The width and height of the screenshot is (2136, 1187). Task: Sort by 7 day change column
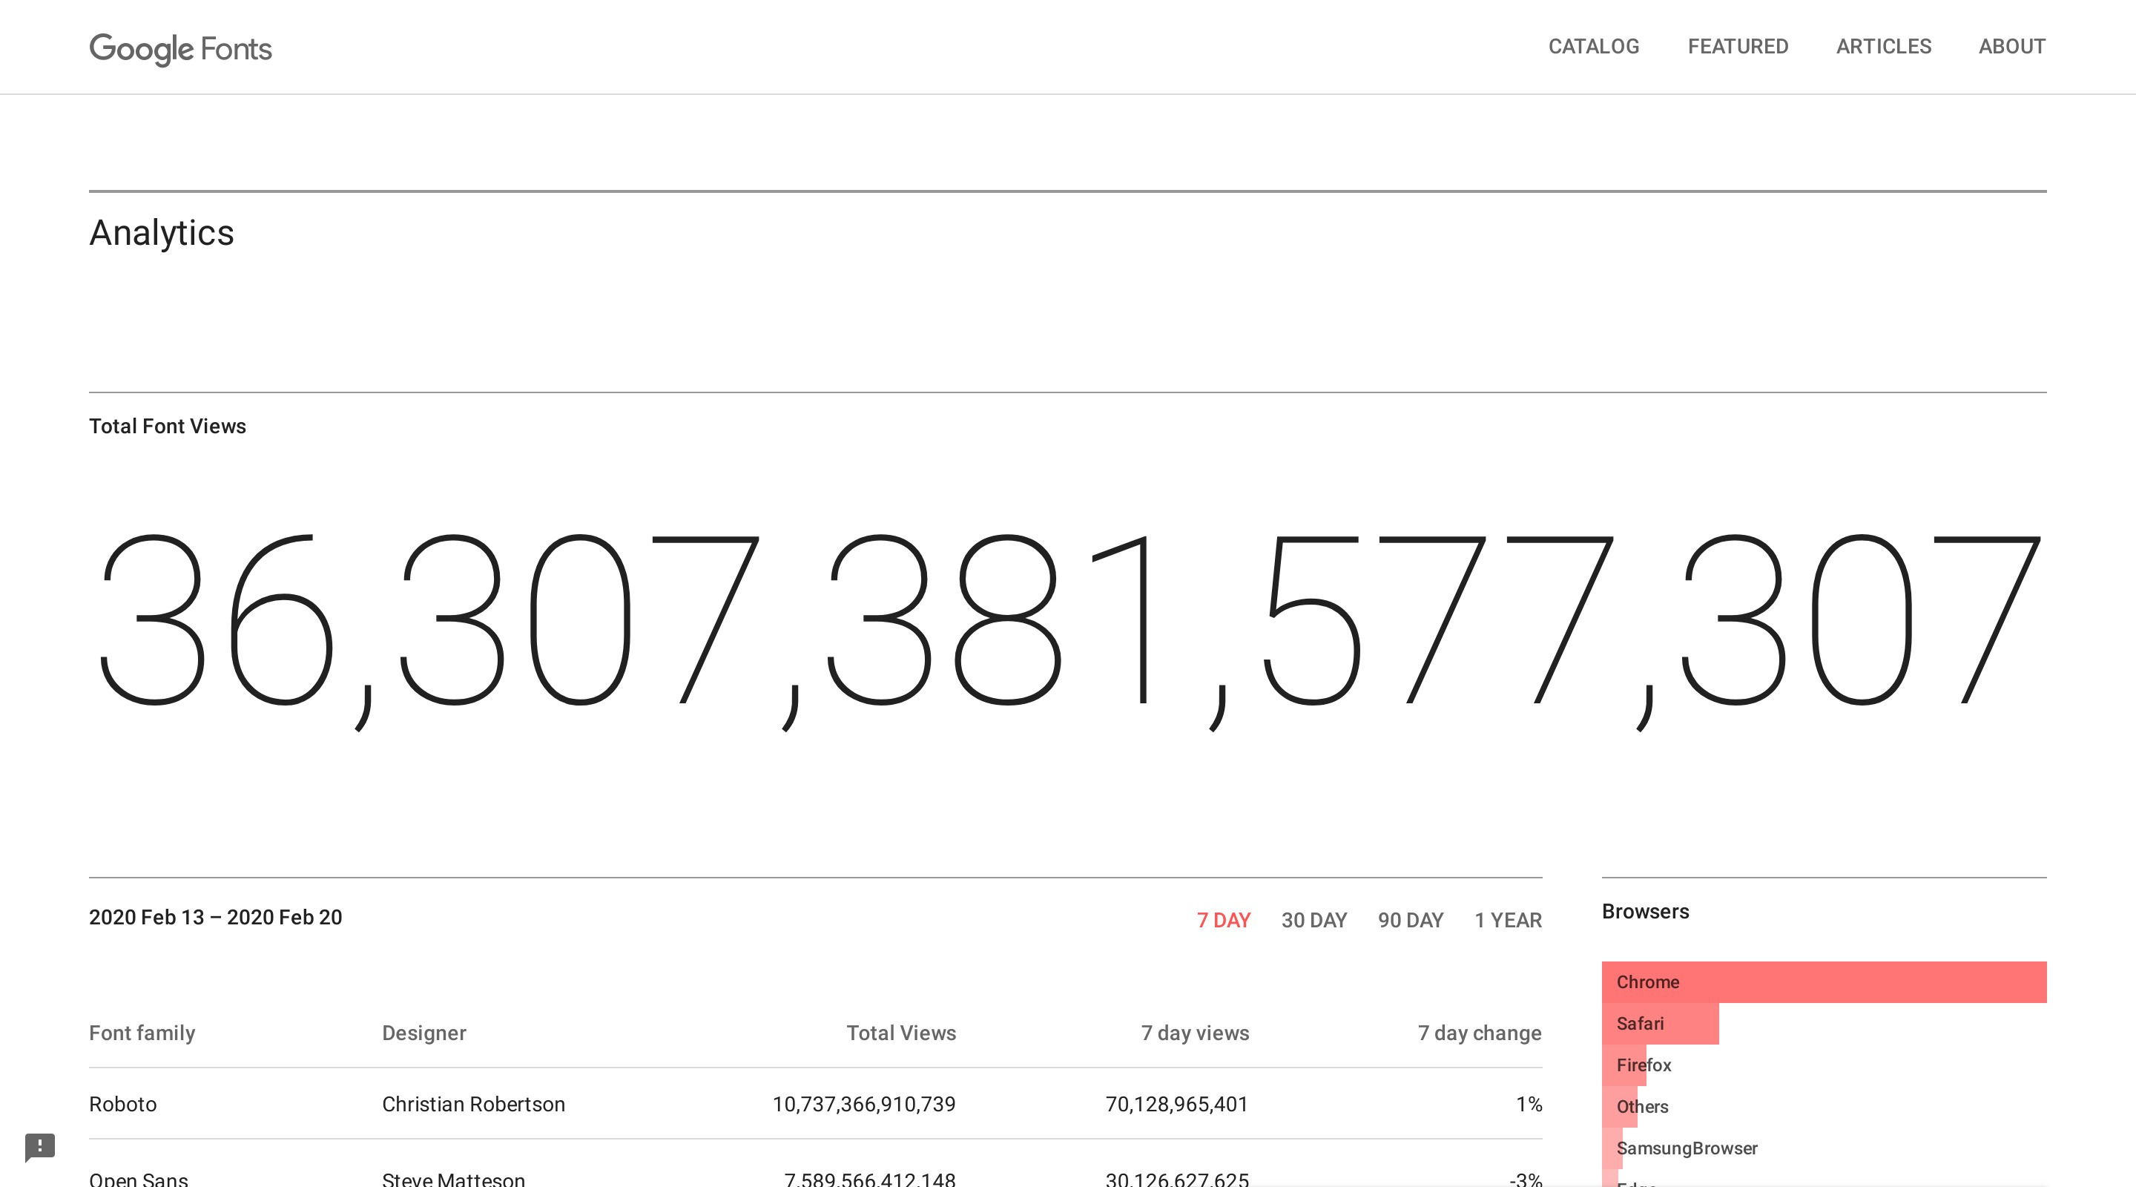click(x=1480, y=1033)
